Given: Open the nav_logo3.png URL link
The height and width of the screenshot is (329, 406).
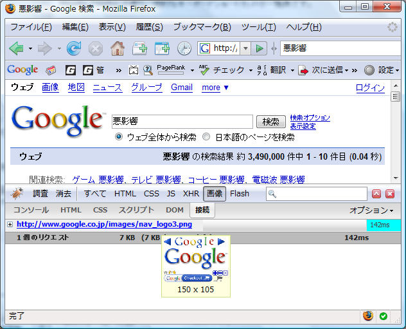Looking at the screenshot, I should pyautogui.click(x=104, y=224).
